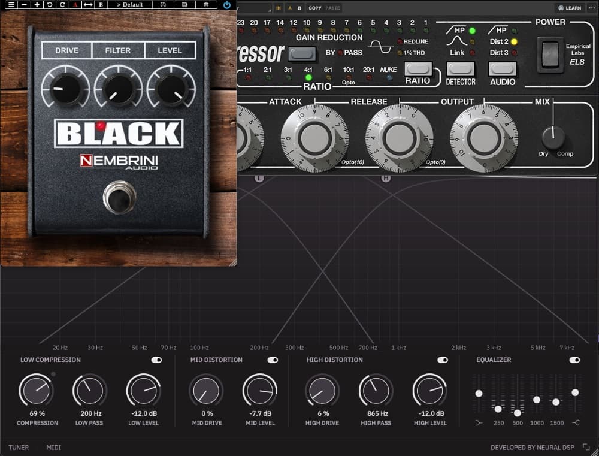Click the 1000 Hz EQ slider handle
Image resolution: width=599 pixels, height=456 pixels.
[x=537, y=400]
